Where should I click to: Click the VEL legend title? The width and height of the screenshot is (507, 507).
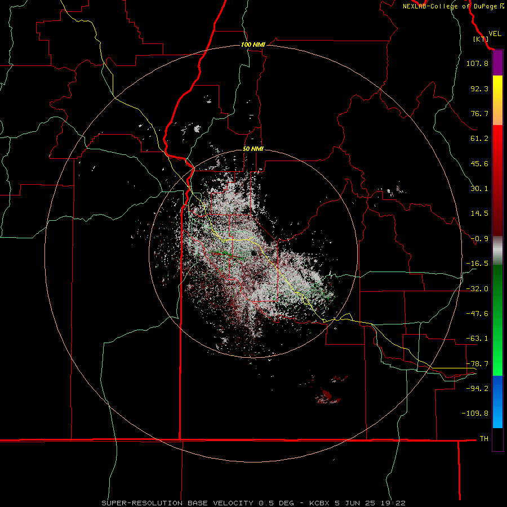[495, 33]
